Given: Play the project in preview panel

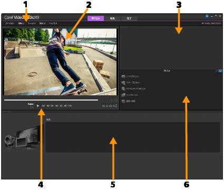Looking at the screenshot, I should click(38, 106).
